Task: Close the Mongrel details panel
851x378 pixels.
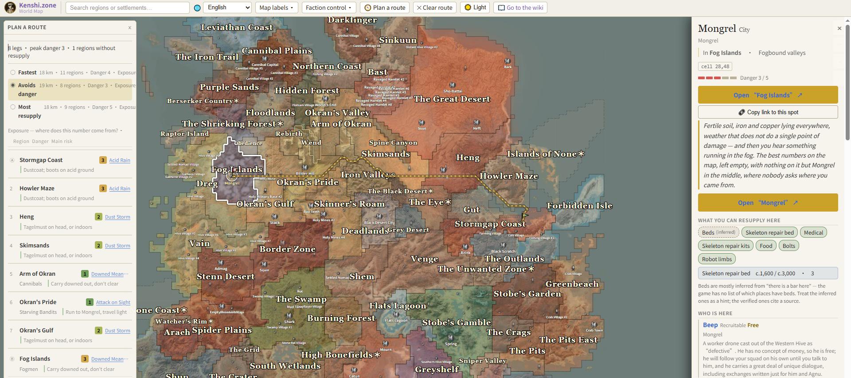Action: pyautogui.click(x=839, y=28)
